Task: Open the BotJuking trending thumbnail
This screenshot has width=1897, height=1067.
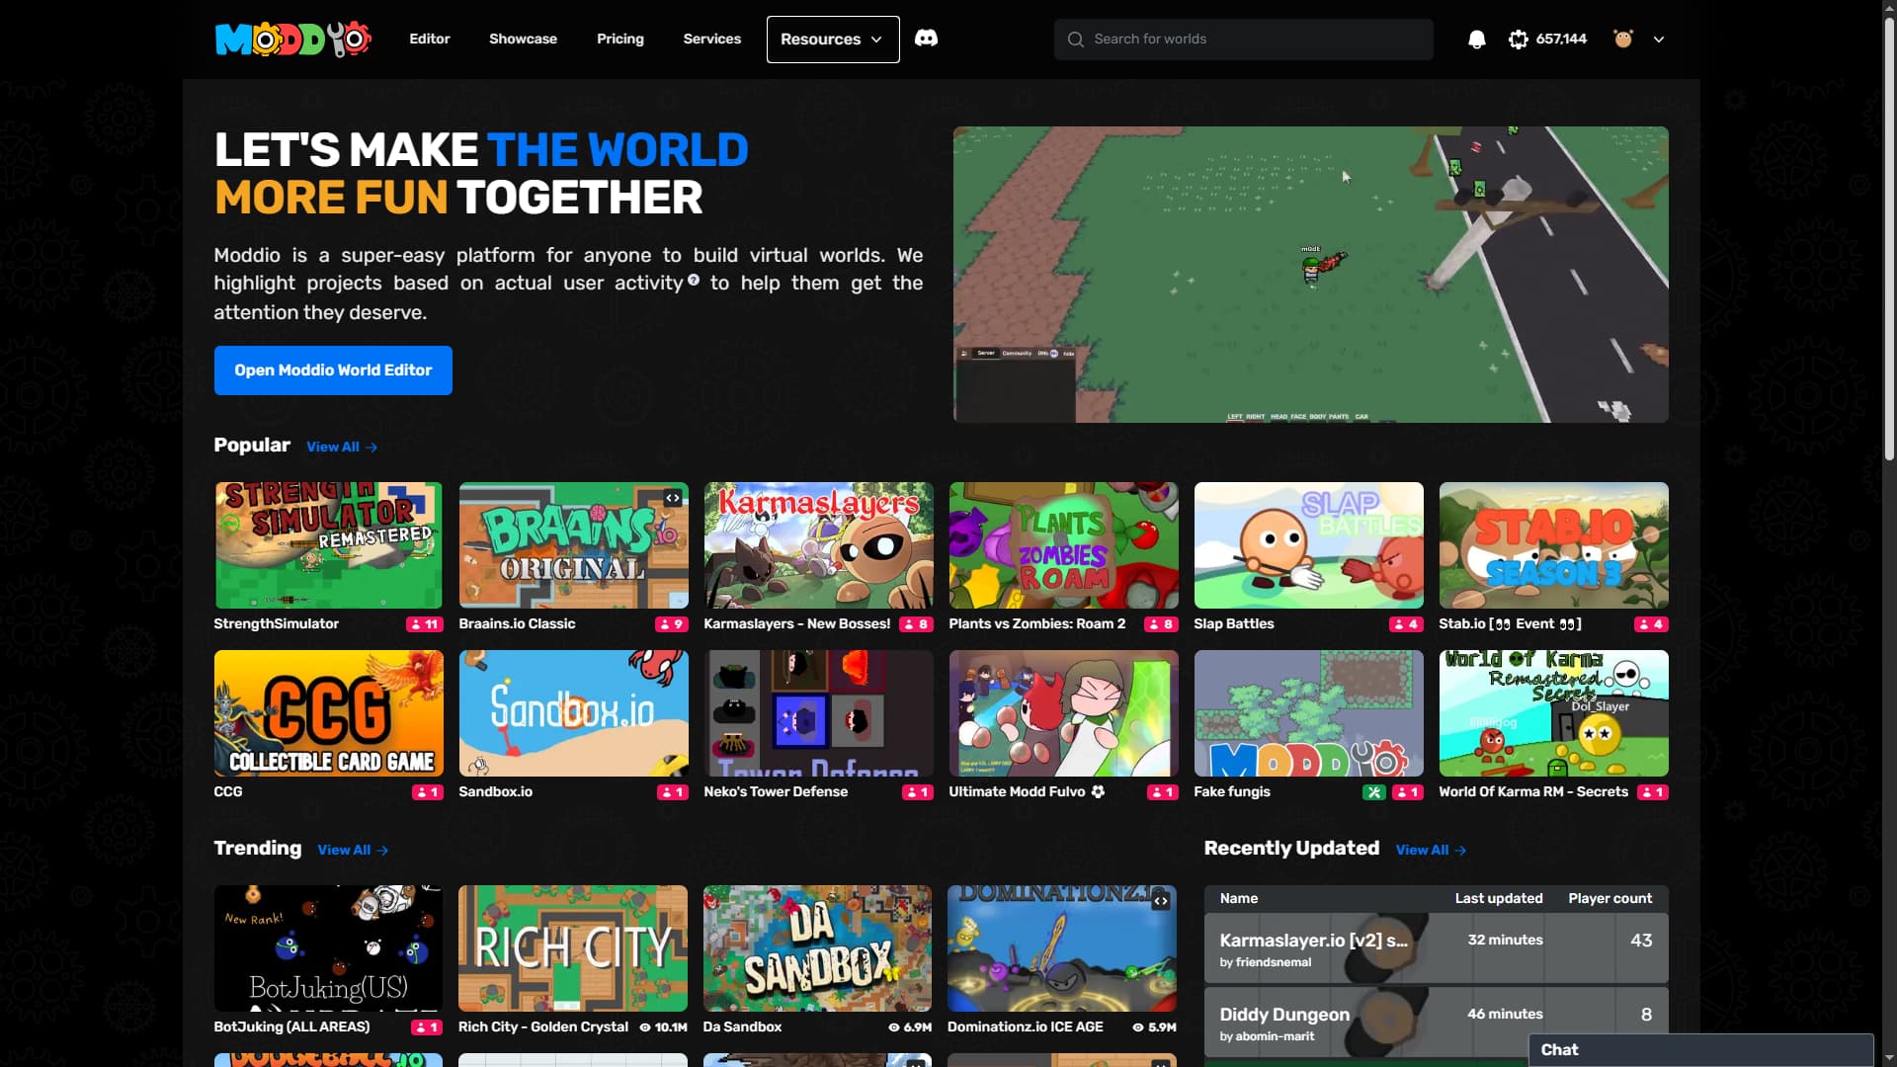Action: pos(329,948)
